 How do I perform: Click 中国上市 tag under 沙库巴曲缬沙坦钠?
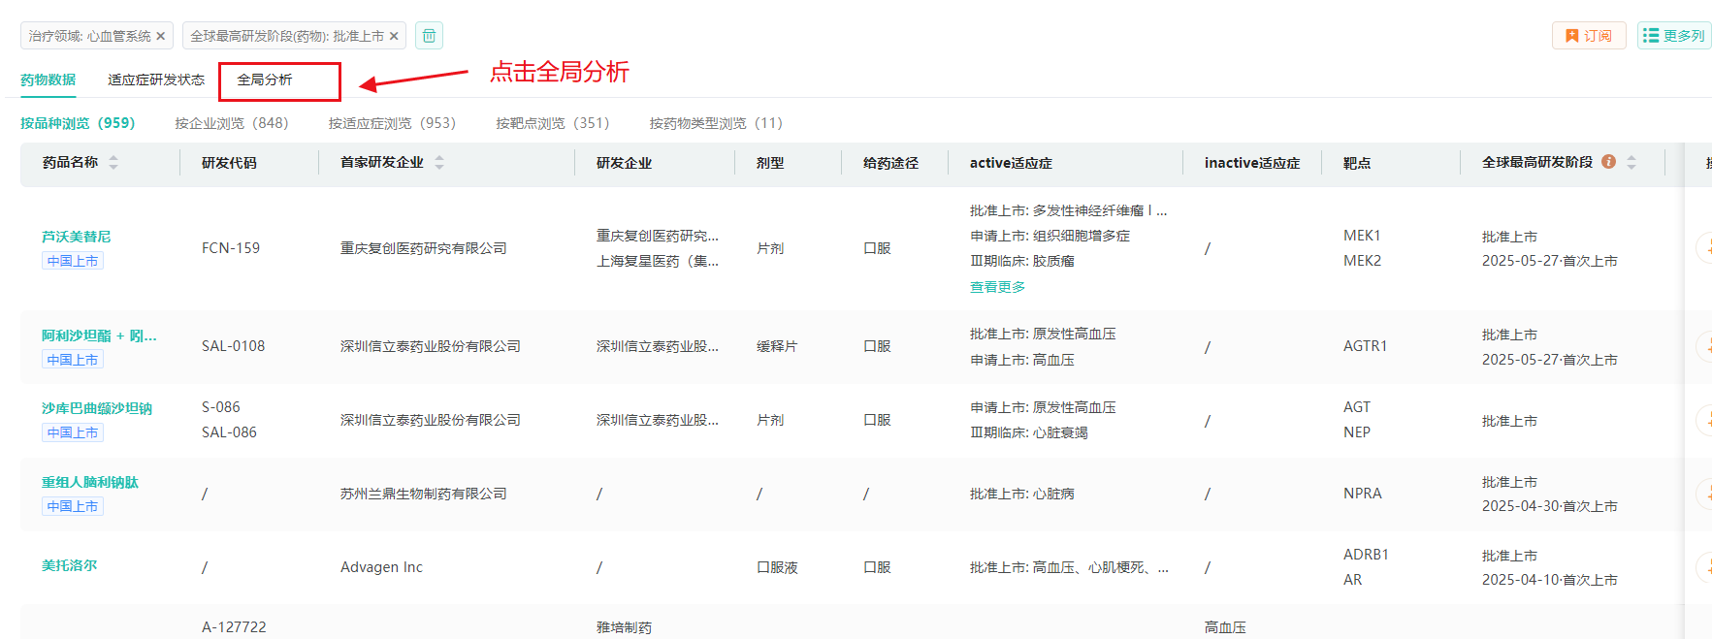click(73, 432)
